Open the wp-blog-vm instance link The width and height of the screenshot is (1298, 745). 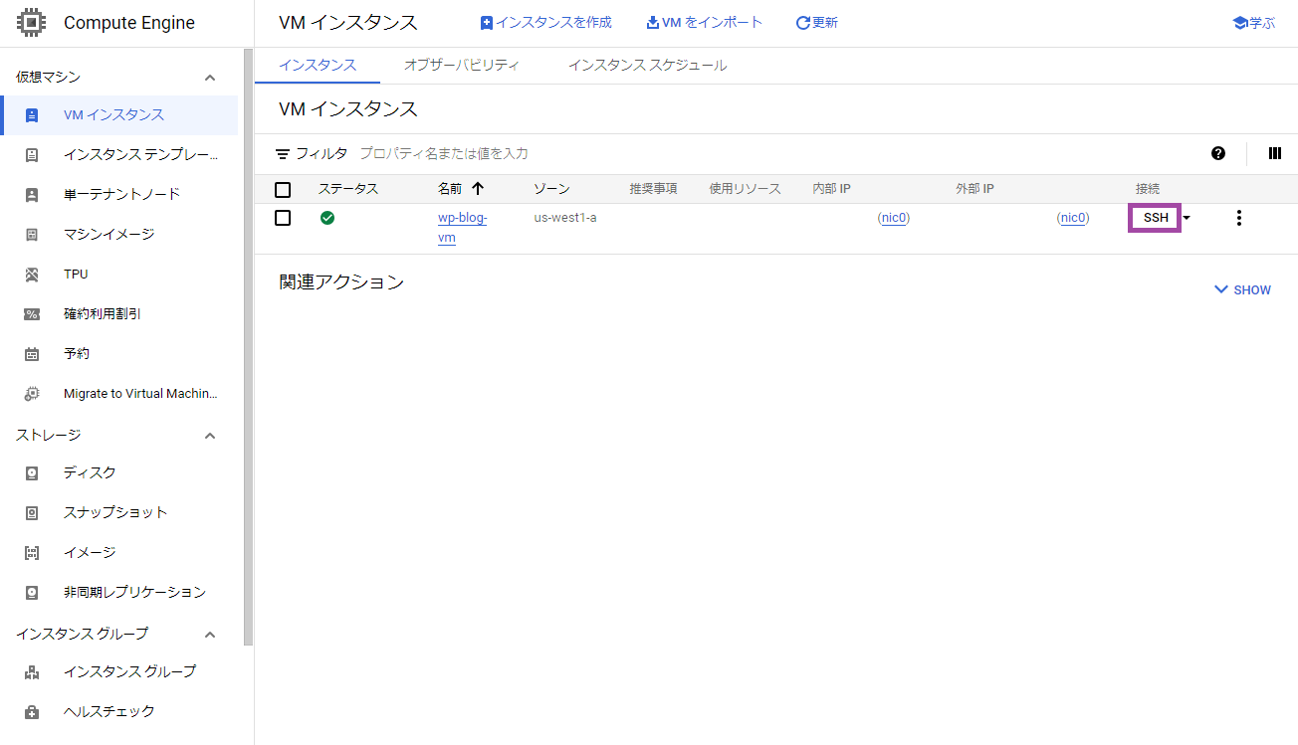(x=463, y=228)
